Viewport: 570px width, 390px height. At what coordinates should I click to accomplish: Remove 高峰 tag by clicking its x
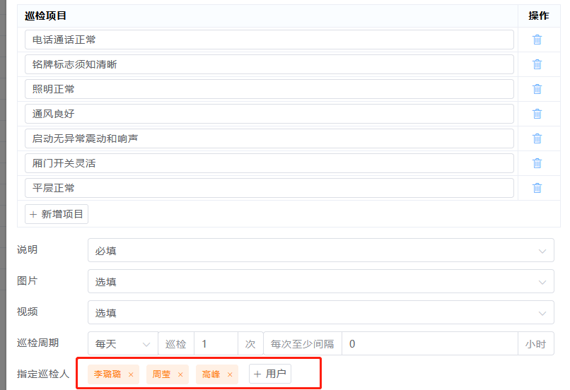click(230, 374)
